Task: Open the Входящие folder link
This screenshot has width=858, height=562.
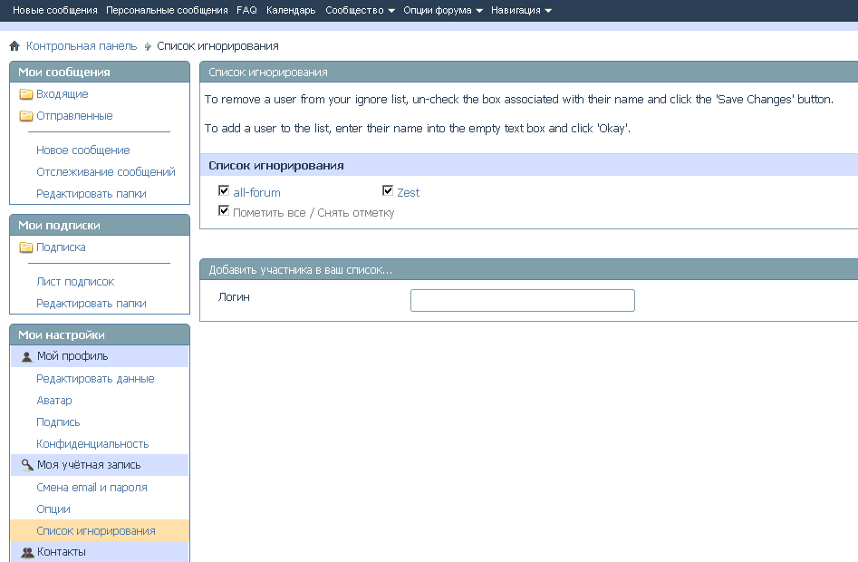Action: tap(63, 94)
